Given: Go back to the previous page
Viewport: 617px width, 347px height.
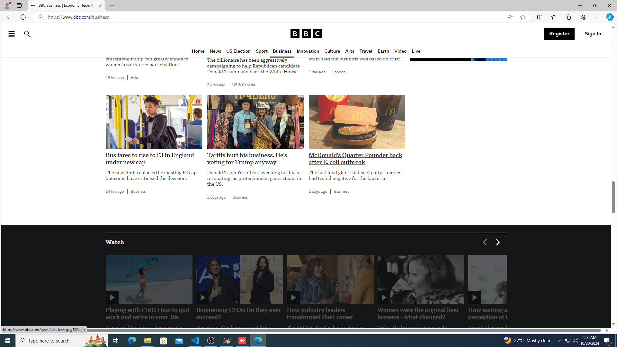Looking at the screenshot, I should [9, 17].
